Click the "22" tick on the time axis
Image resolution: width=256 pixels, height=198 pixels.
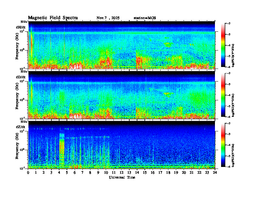coord(199,172)
